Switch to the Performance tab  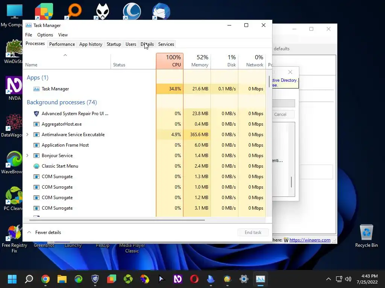(62, 44)
